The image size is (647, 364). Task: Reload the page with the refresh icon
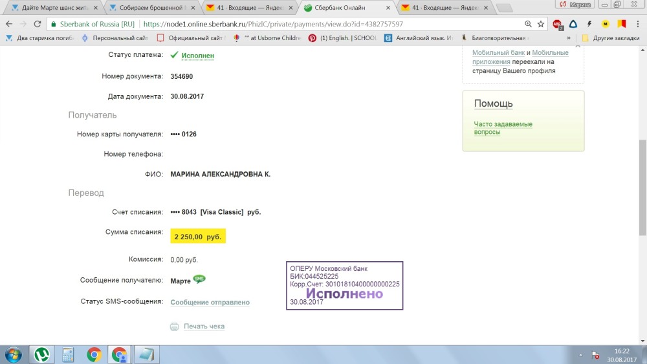tap(38, 24)
